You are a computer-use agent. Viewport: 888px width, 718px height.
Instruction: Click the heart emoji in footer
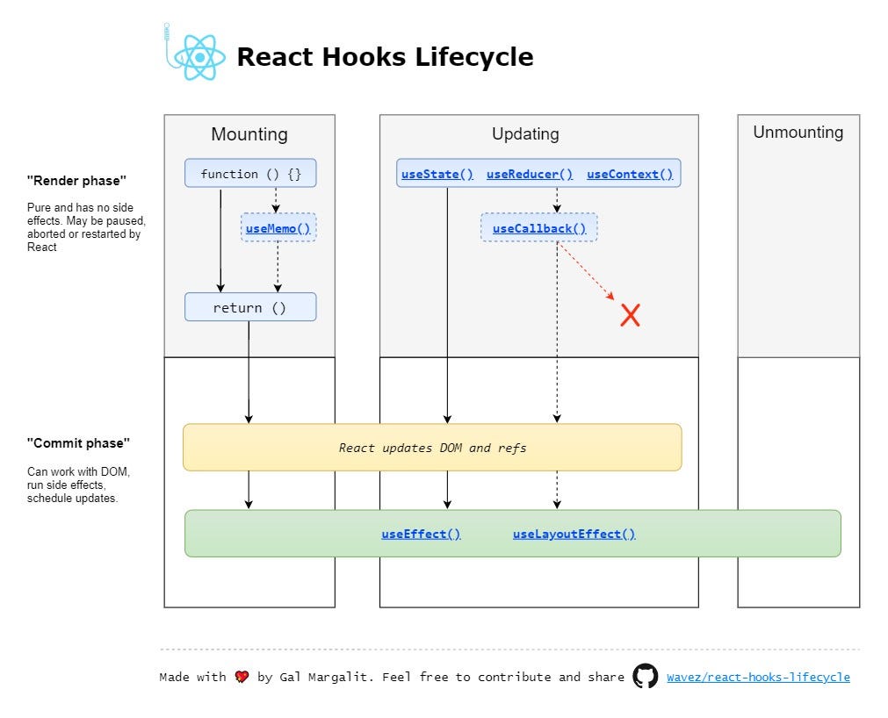242,677
